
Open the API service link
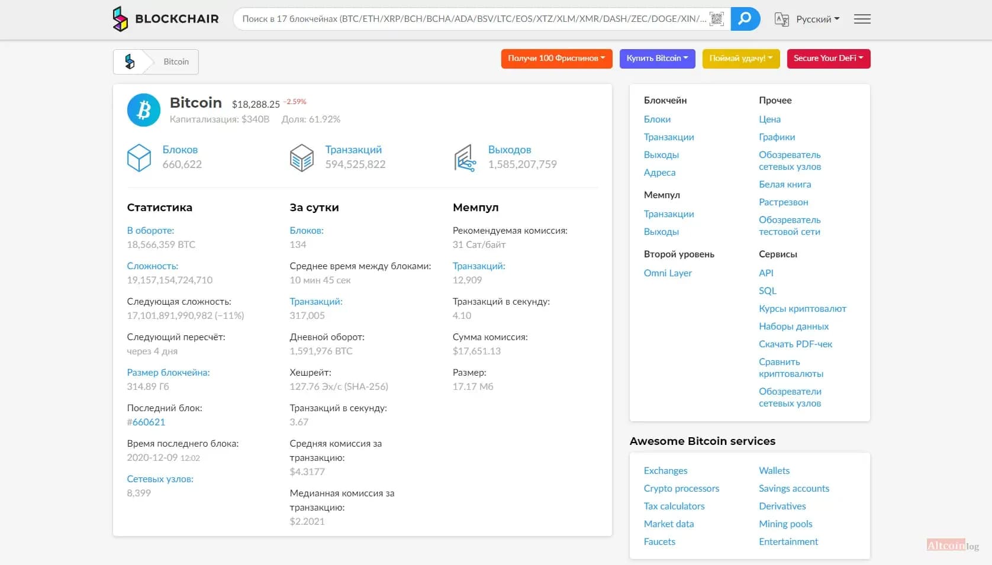[766, 273]
